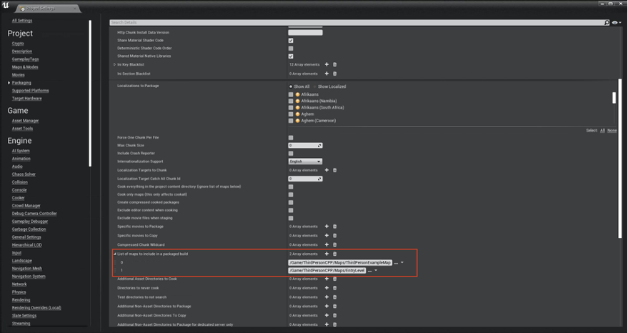The height and width of the screenshot is (333, 628).
Task: Click the Http Chunk Install Data Version field
Action: (x=305, y=32)
